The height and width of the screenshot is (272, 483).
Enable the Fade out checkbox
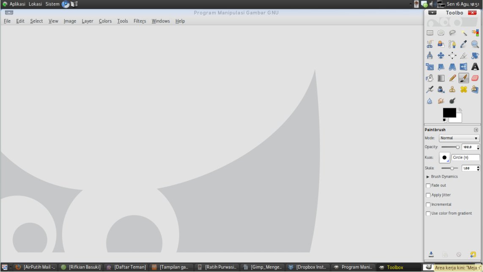pyautogui.click(x=428, y=186)
